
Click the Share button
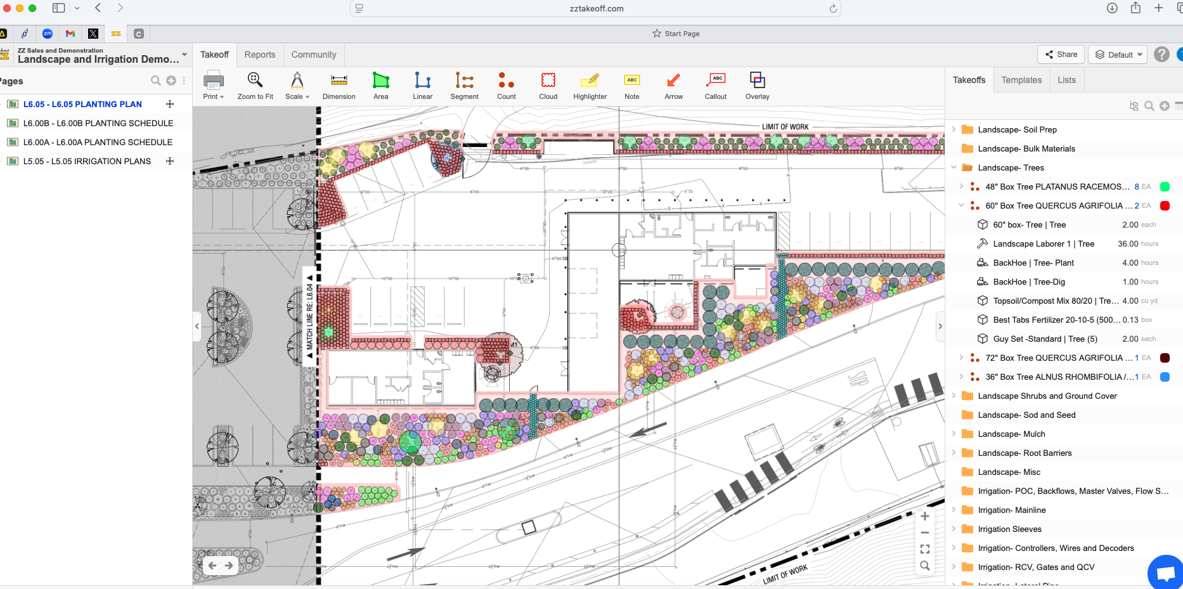1061,55
